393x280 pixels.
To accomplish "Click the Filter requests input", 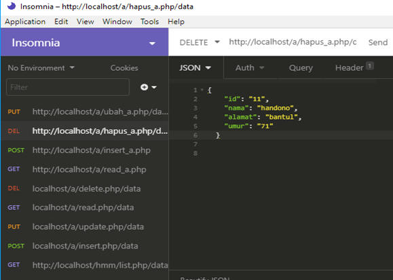I will click(68, 87).
